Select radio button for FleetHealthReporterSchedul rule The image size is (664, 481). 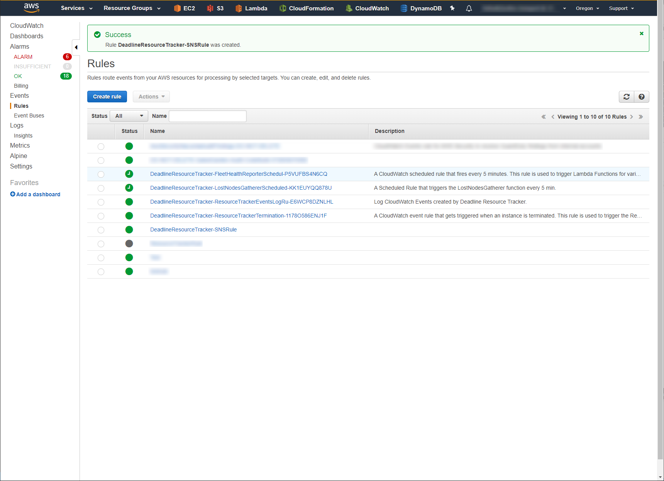[101, 174]
